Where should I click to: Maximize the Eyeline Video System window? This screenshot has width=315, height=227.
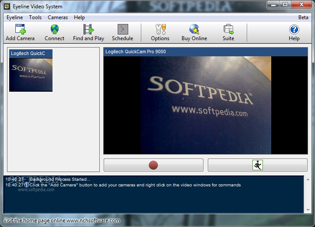click(x=285, y=5)
